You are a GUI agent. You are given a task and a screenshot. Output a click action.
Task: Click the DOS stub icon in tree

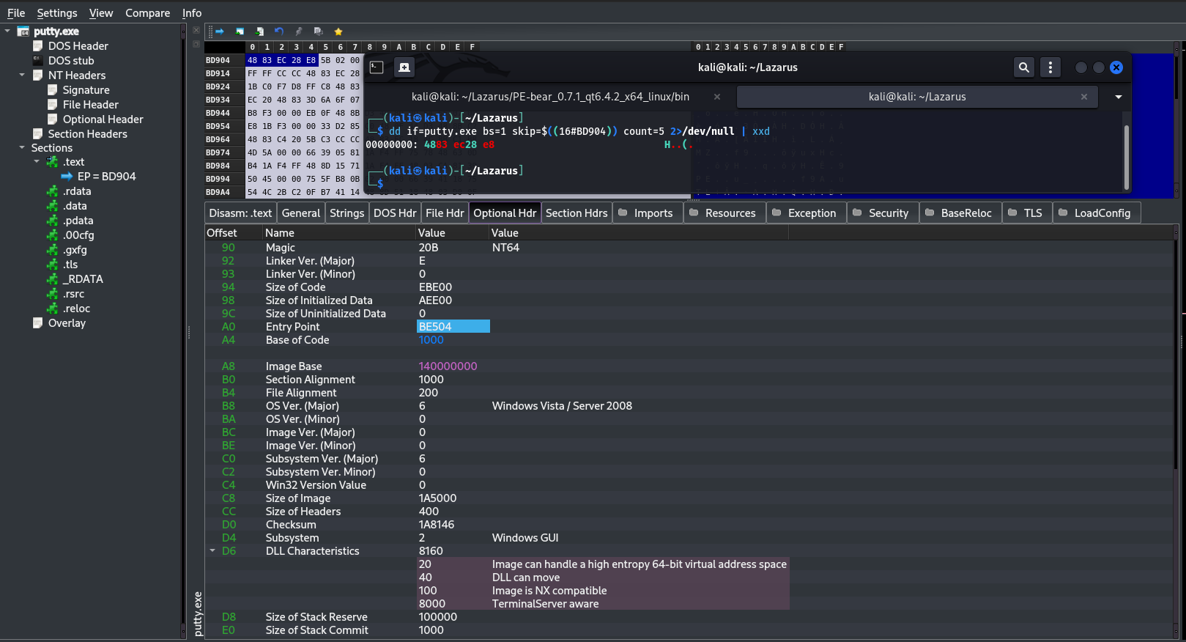pyautogui.click(x=38, y=61)
